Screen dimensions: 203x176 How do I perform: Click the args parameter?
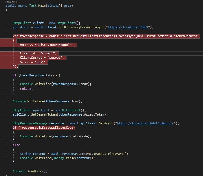click(x=67, y=5)
